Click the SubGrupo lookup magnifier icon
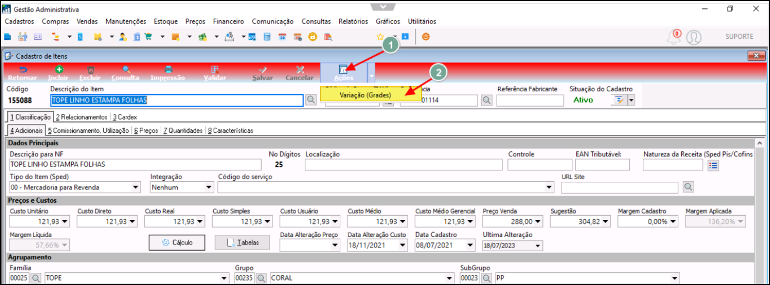Screen dimensions: 770x285 tap(486, 278)
